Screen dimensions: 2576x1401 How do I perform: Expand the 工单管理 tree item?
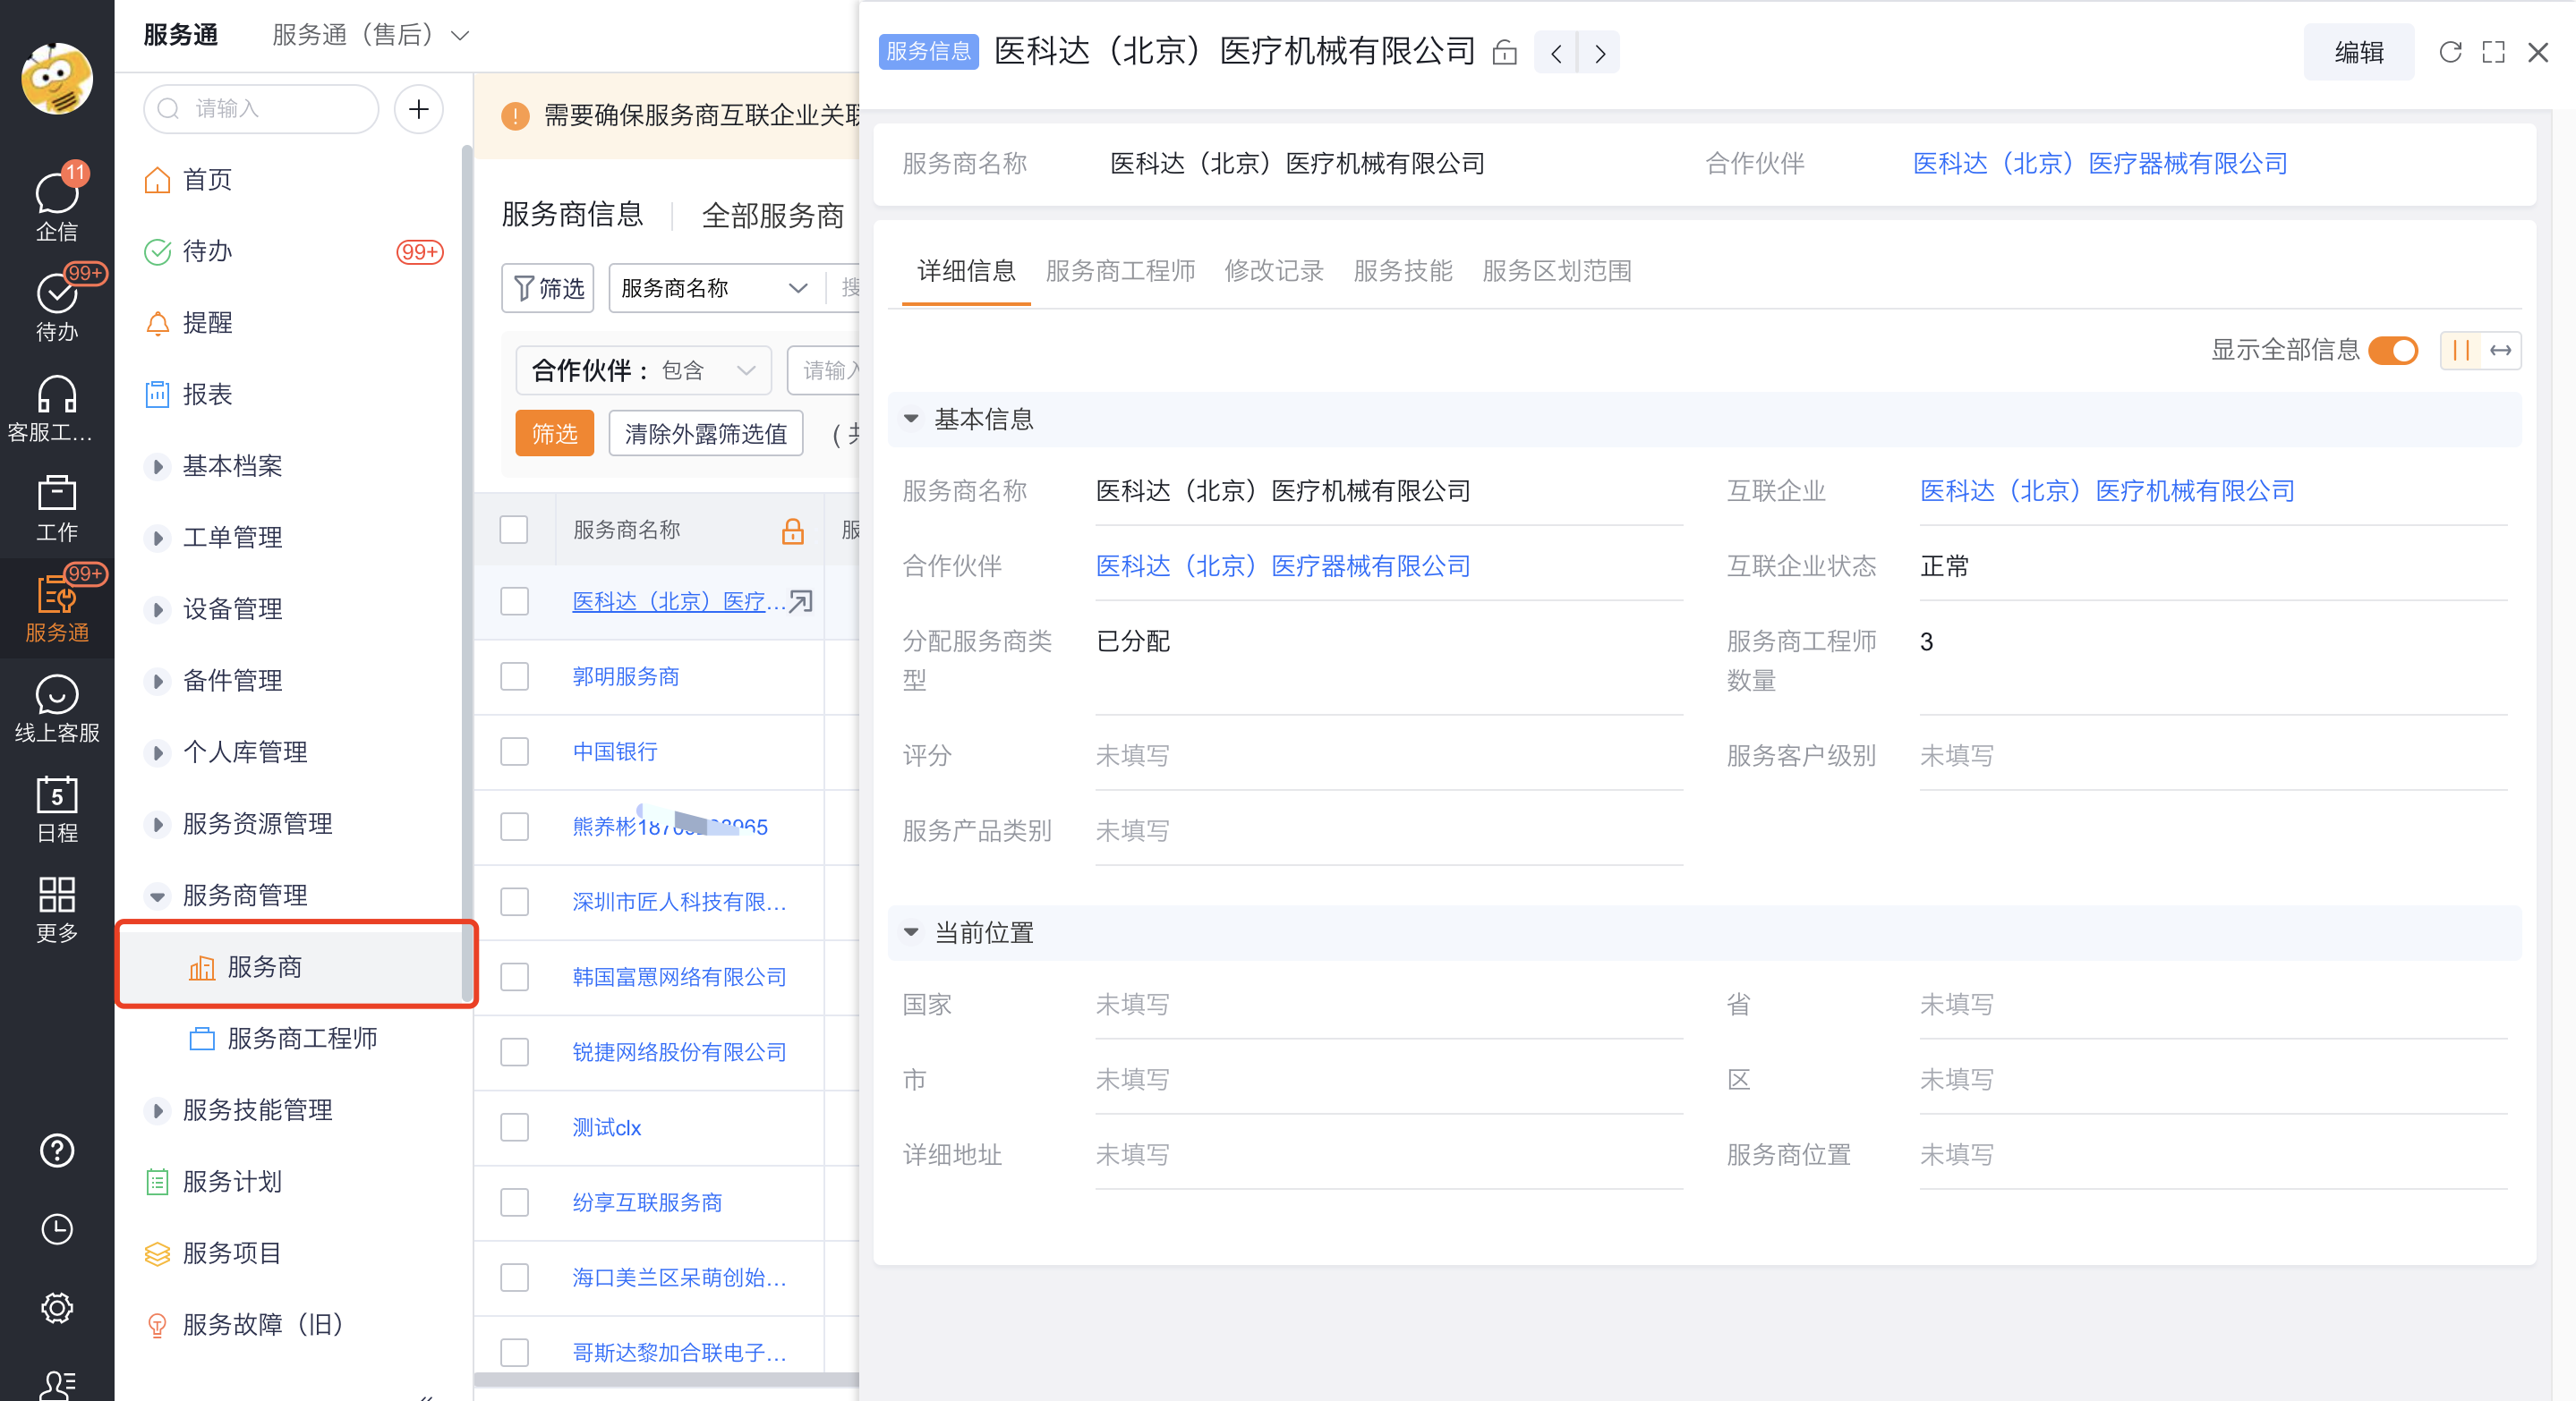tap(157, 539)
